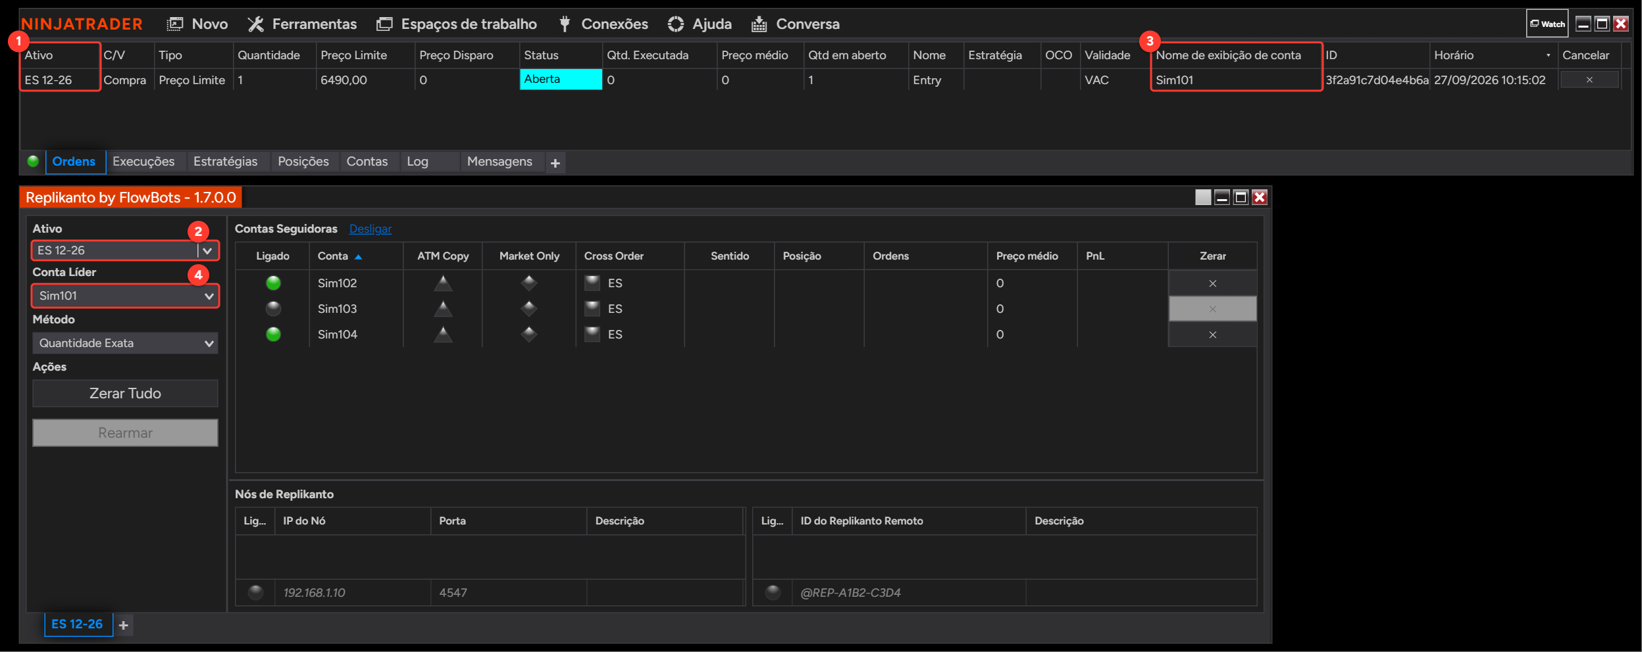Open the Contas tab
Screen dimensions: 1642x652
click(x=367, y=162)
